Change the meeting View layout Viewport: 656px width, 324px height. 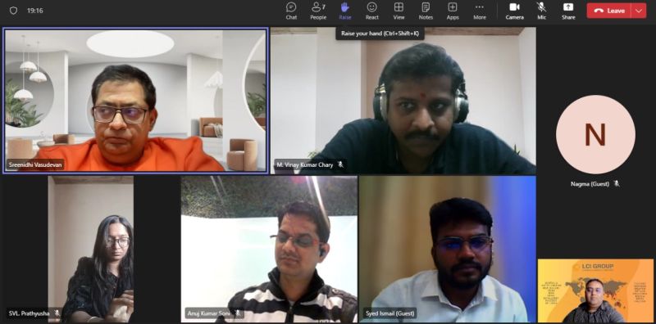pos(399,11)
